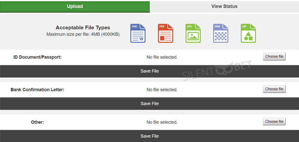Choose file for ID Document/Passport
The width and height of the screenshot is (299, 142).
274,57
